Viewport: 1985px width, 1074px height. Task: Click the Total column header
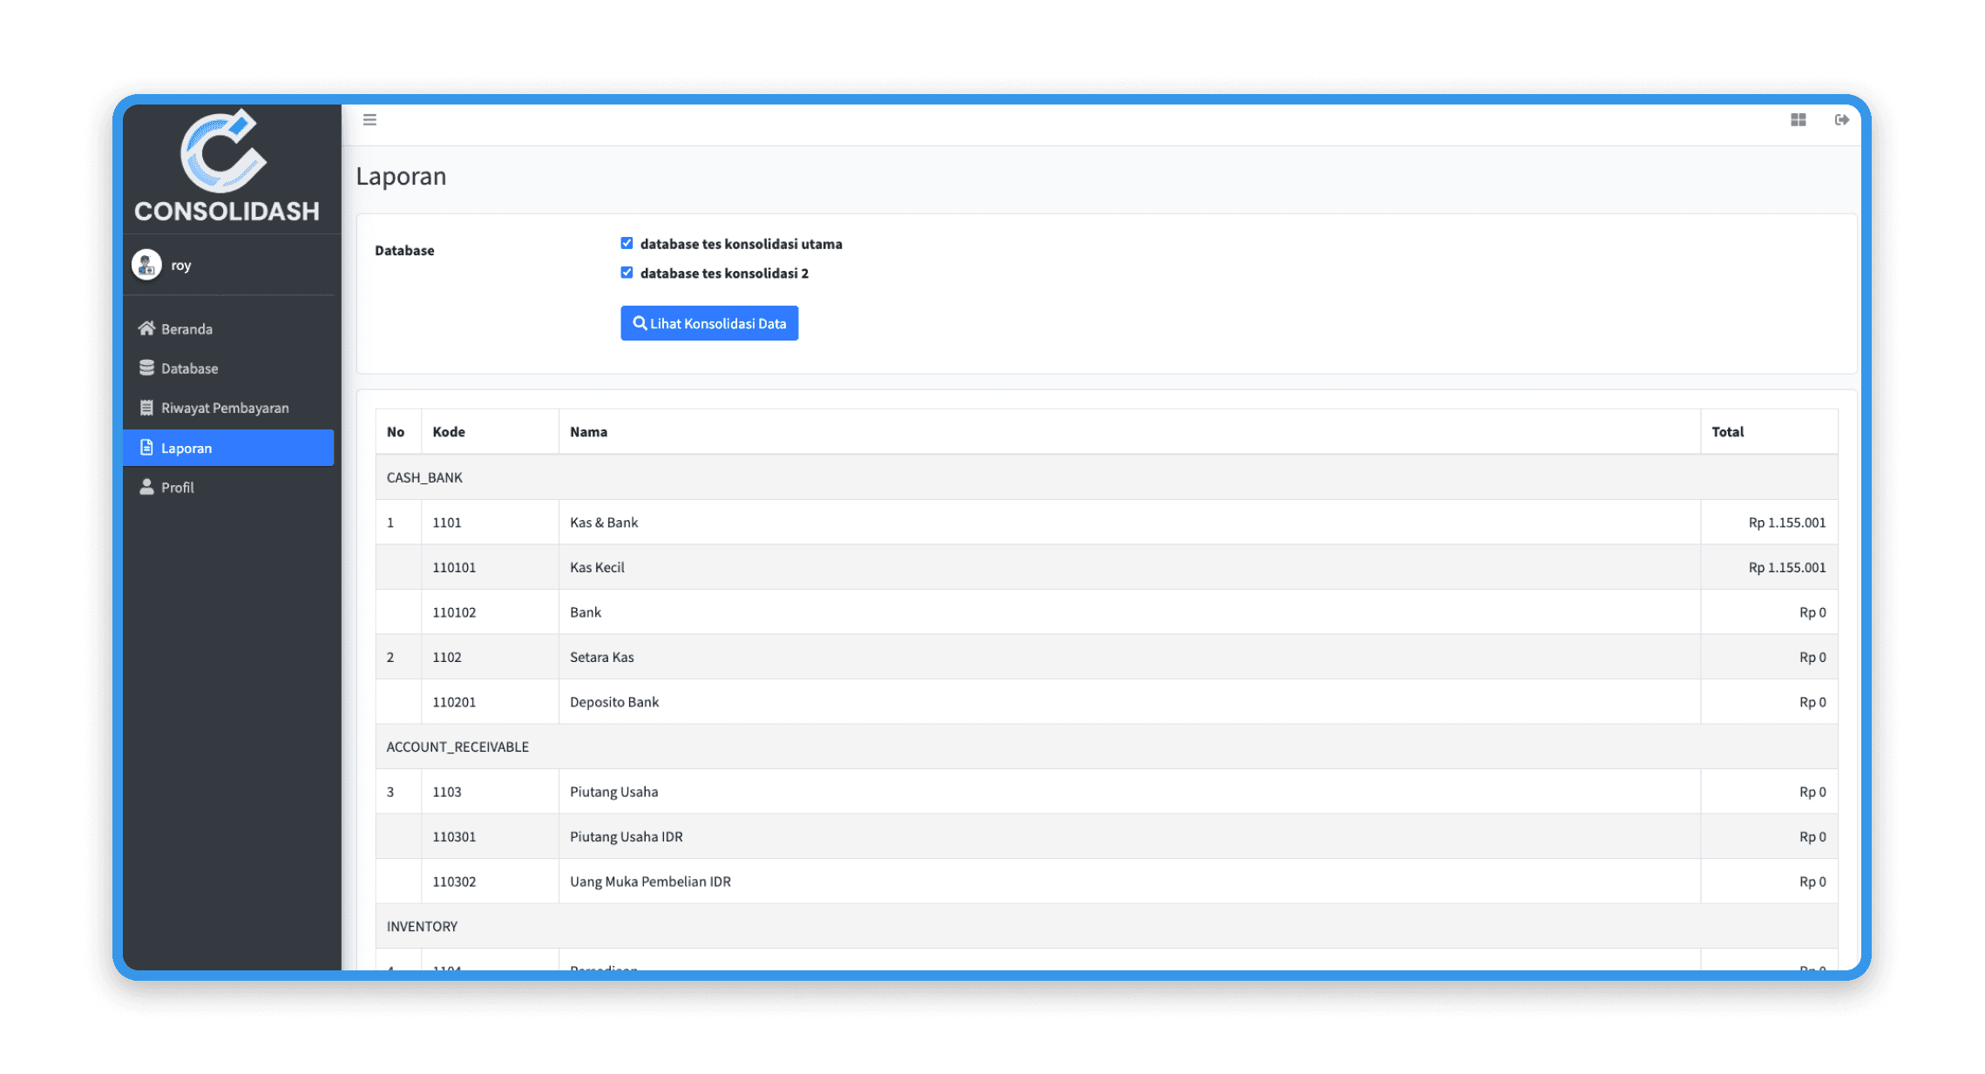pyautogui.click(x=1727, y=432)
